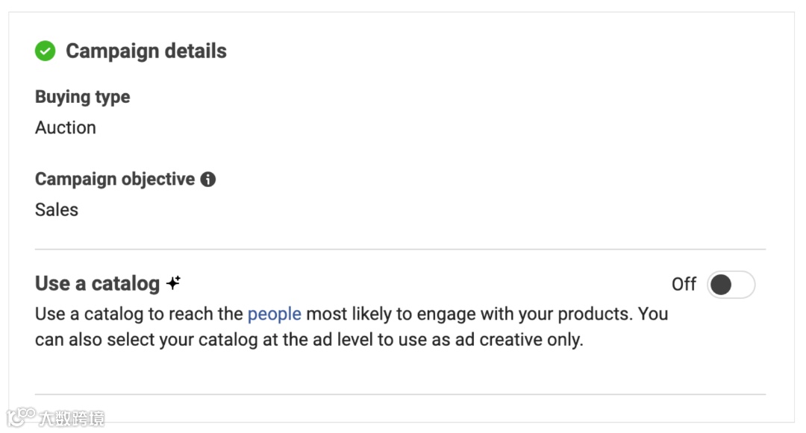The width and height of the screenshot is (806, 433).
Task: Select the Sales objective value
Action: click(x=57, y=209)
